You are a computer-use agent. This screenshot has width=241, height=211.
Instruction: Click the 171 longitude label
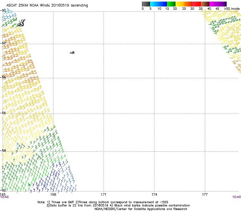(104, 194)
